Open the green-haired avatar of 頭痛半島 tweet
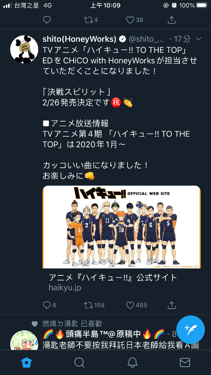Image resolution: width=211 pixels, height=375 pixels. (24, 340)
